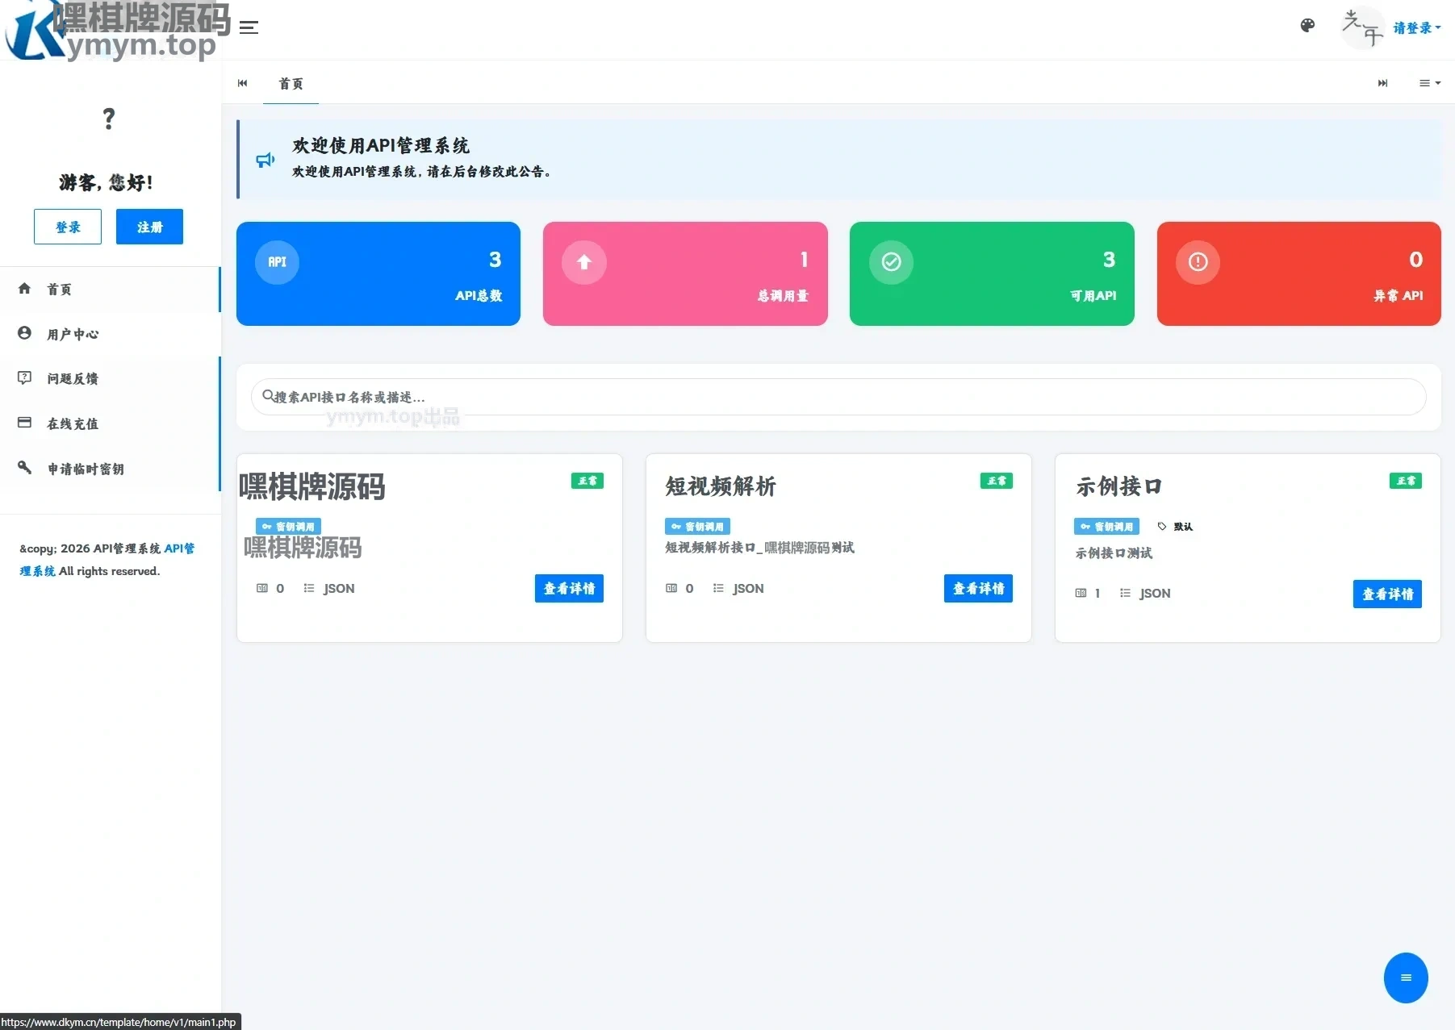Click the home icon in sidebar

[x=25, y=289]
